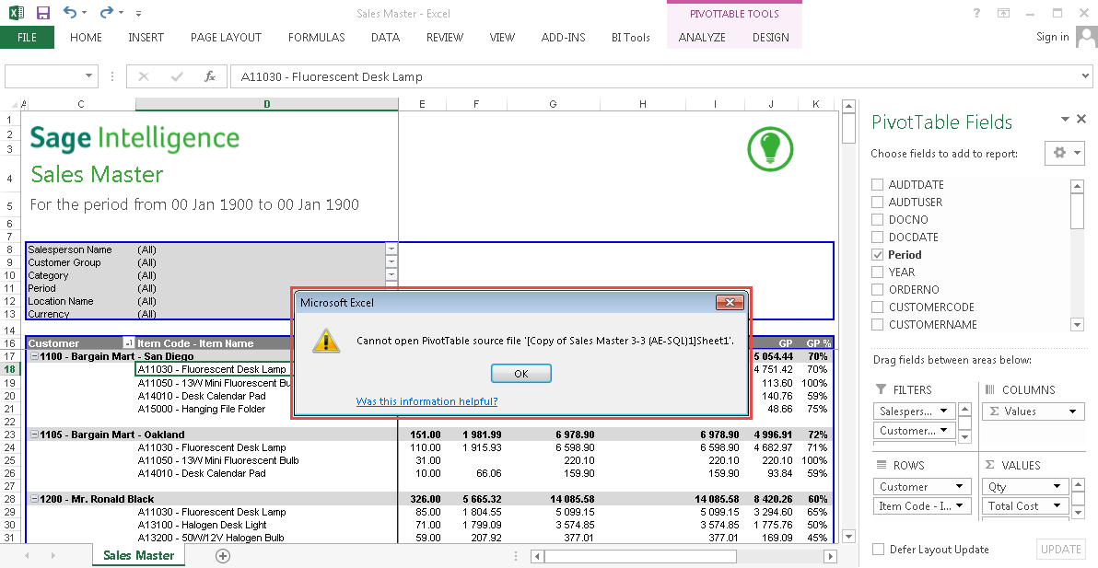Open the Item Code rows field dropdown
This screenshot has height=568, width=1098.
[959, 505]
